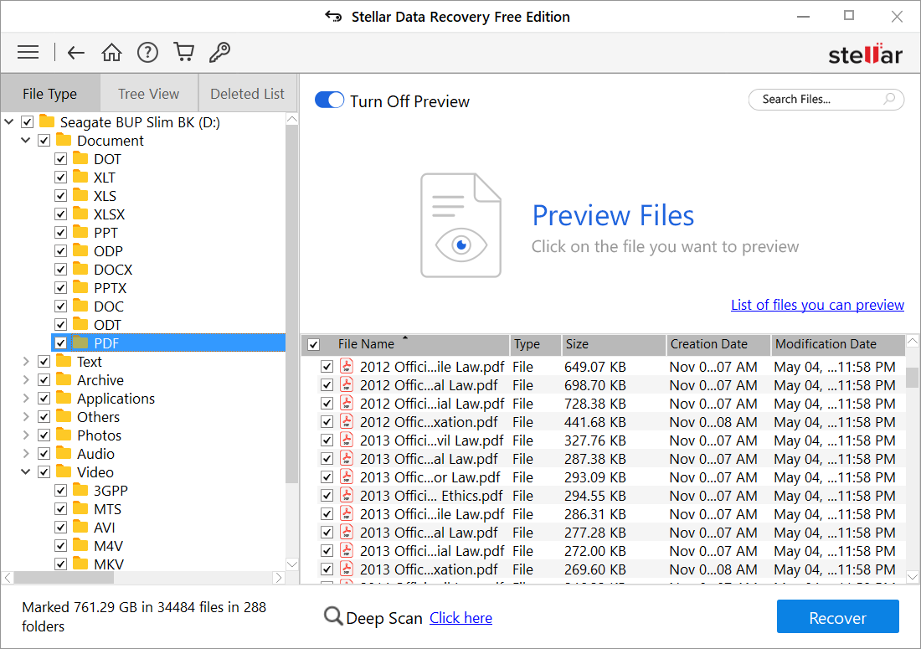Click PDF icon of 2013 Offic...or Law.pdf
The width and height of the screenshot is (921, 649).
click(347, 477)
